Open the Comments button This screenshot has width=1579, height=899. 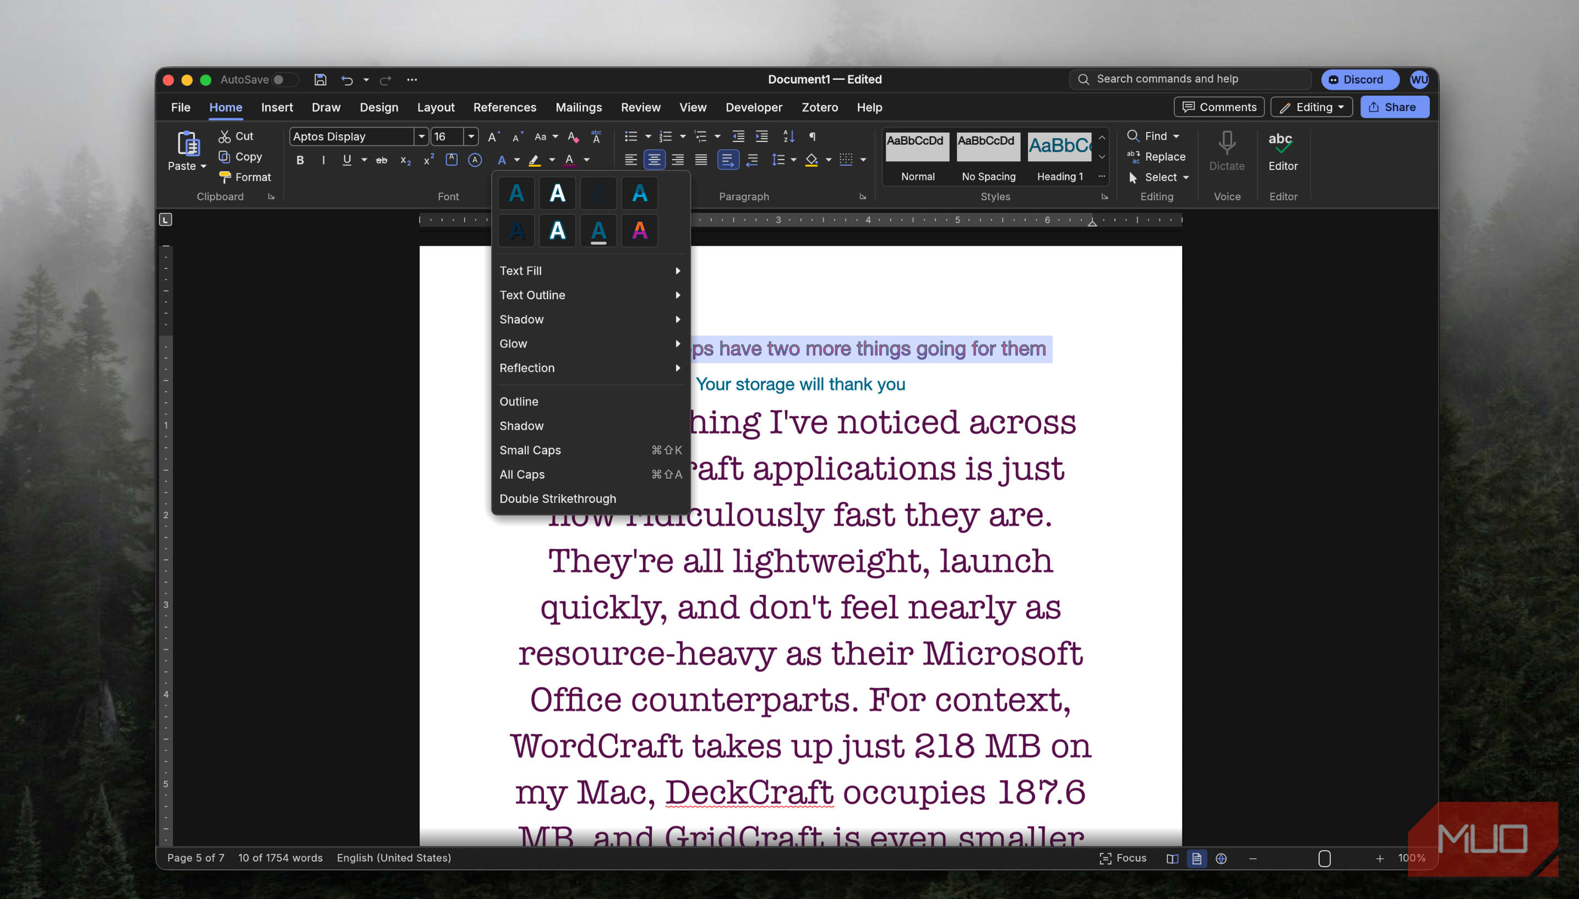[1219, 107]
